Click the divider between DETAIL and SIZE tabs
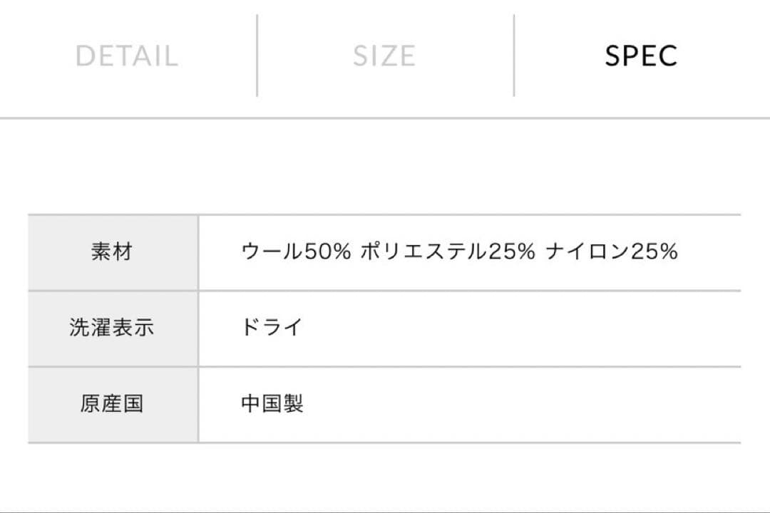This screenshot has height=513, width=770. pyautogui.click(x=255, y=54)
